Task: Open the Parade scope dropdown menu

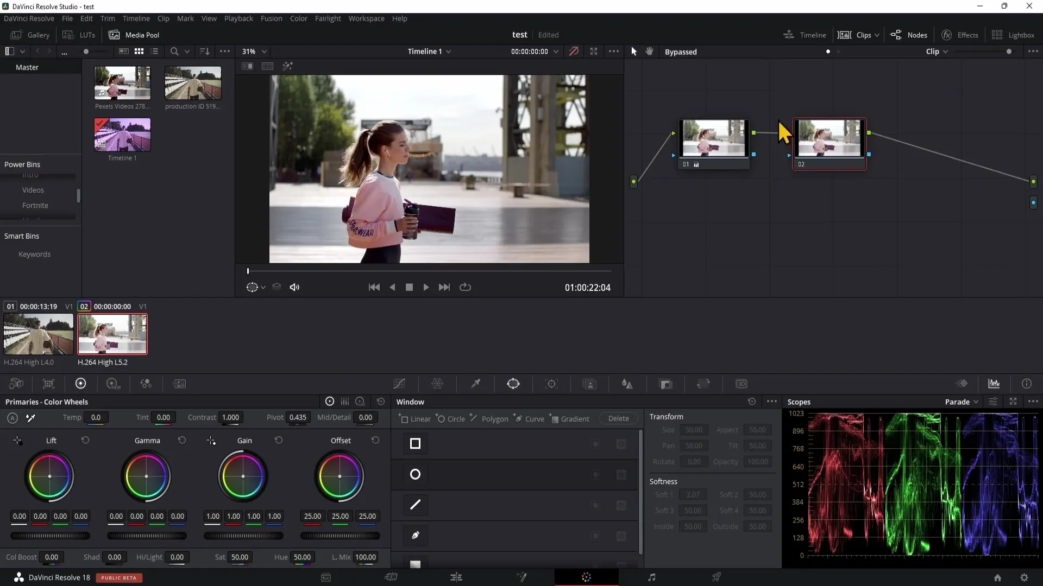Action: tap(976, 402)
